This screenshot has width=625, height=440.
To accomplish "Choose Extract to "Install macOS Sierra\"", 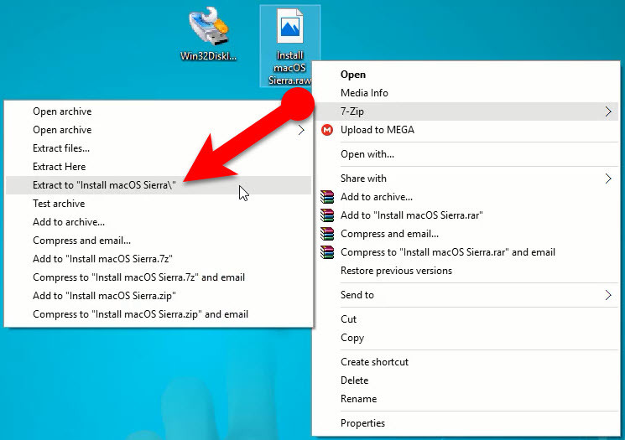I will [x=159, y=185].
